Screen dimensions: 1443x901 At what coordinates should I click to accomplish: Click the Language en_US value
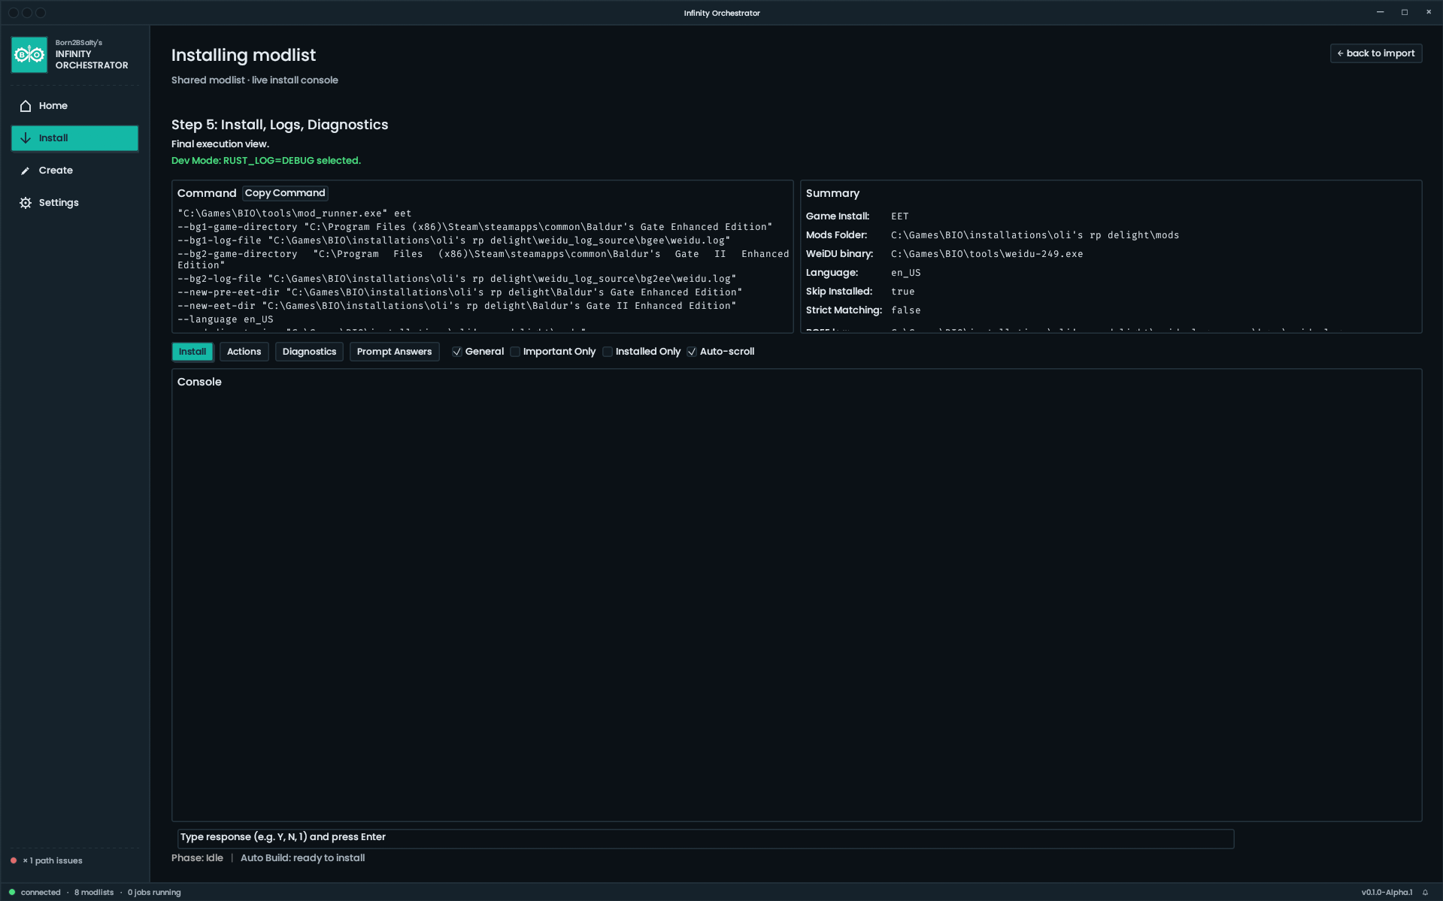(x=905, y=273)
